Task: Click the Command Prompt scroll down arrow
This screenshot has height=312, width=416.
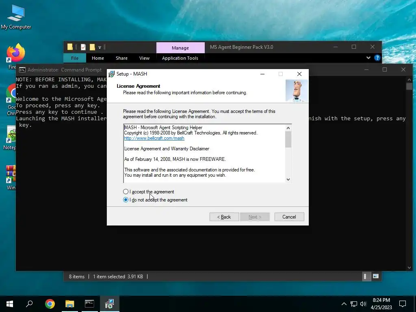Action: 409,268
